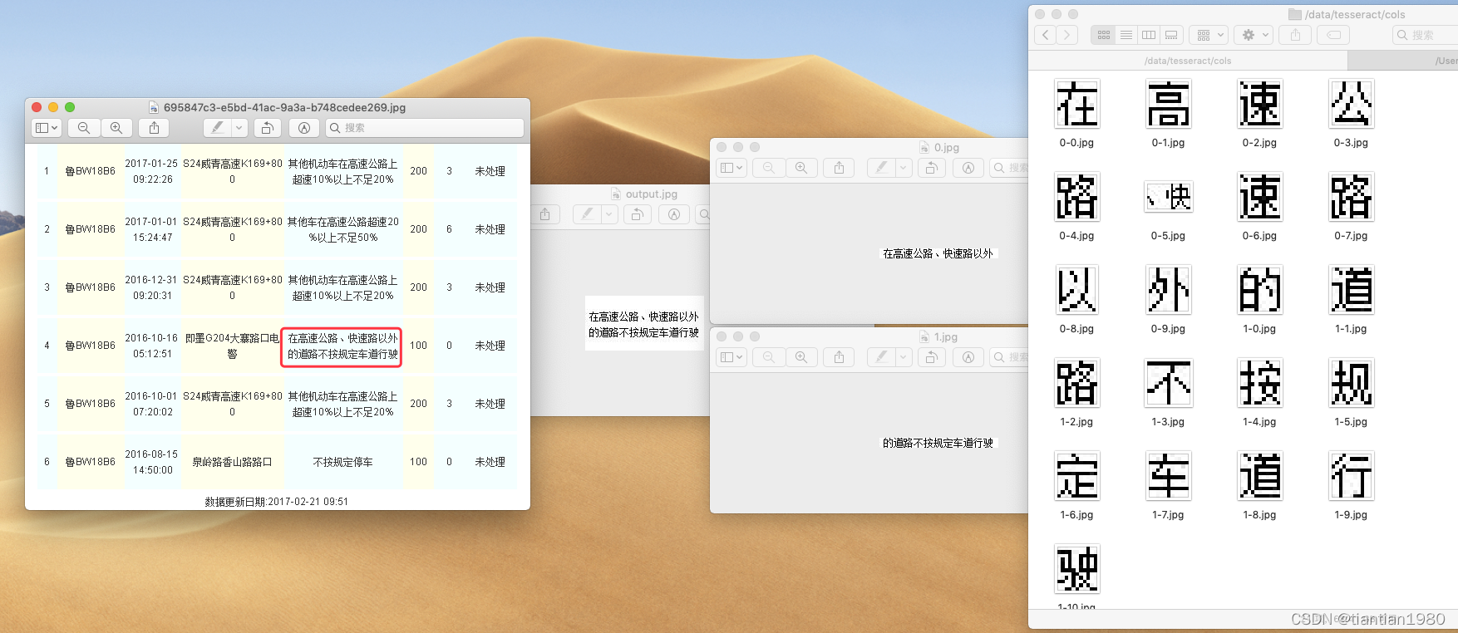
Task: Show Markup toolbar in 1.jpg window
Action: point(968,357)
